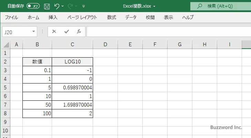The image size is (251, 138).
Task: Switch to the 表示 tab
Action: tap(168, 17)
